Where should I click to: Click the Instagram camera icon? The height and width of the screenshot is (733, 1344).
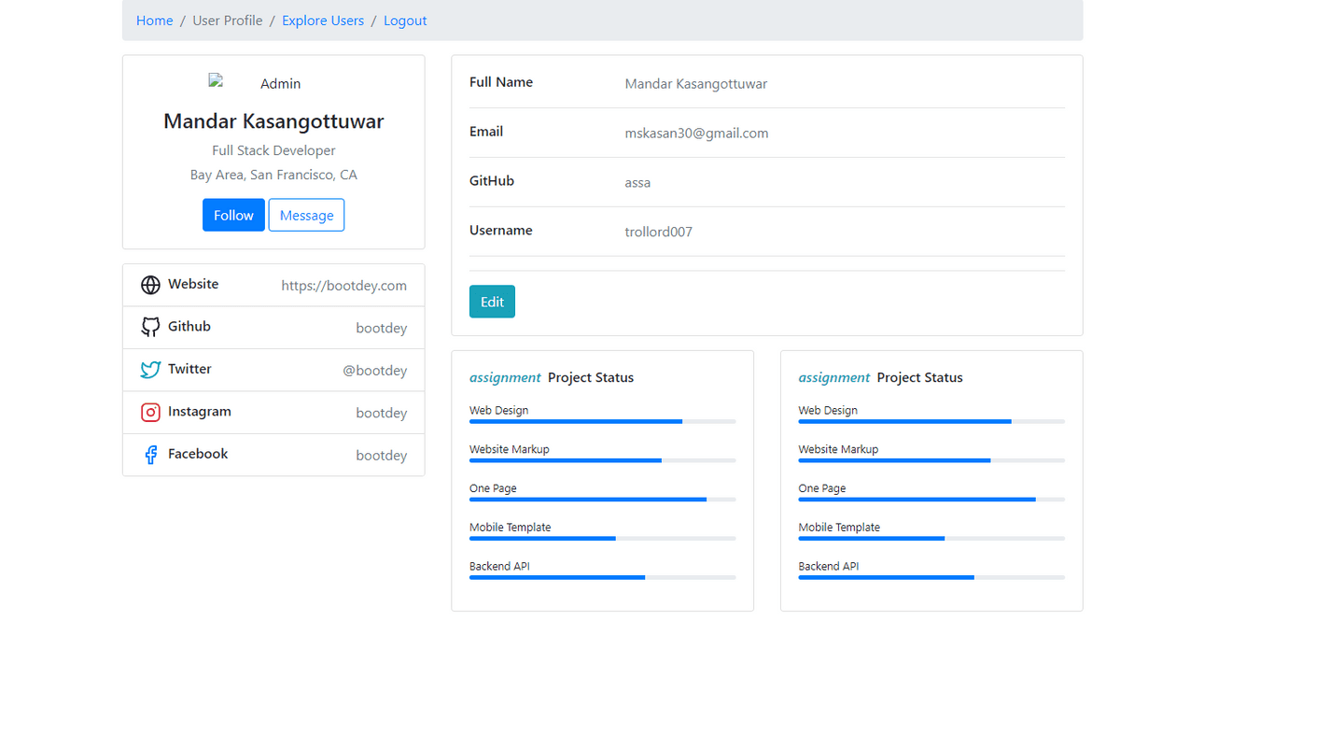pos(150,412)
